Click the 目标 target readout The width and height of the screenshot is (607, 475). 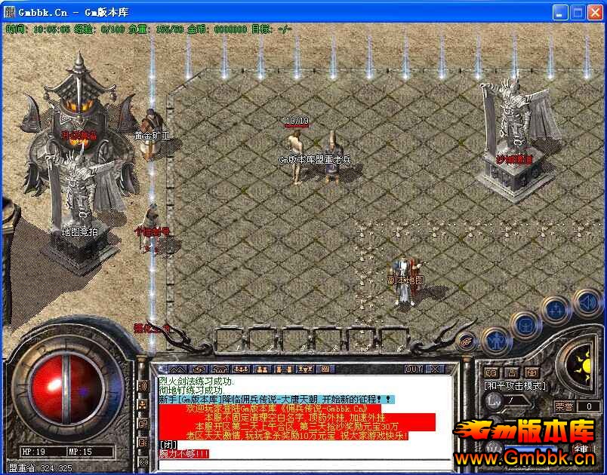click(x=271, y=29)
